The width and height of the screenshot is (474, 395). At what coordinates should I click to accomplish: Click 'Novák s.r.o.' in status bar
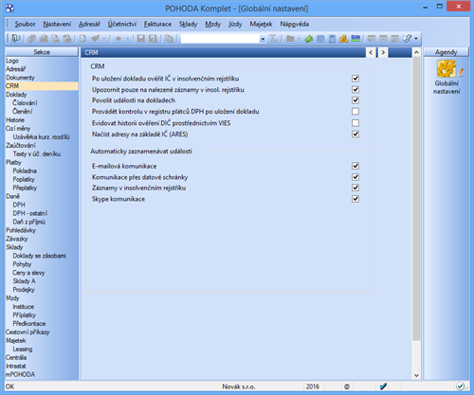pyautogui.click(x=239, y=386)
